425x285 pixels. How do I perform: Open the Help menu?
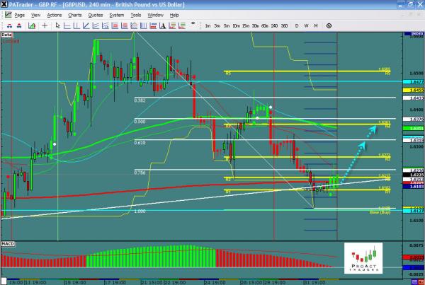[174, 14]
